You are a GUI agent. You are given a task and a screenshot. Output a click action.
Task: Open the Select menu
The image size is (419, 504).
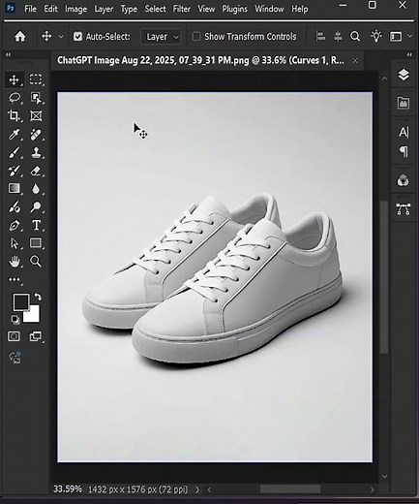coord(155,9)
